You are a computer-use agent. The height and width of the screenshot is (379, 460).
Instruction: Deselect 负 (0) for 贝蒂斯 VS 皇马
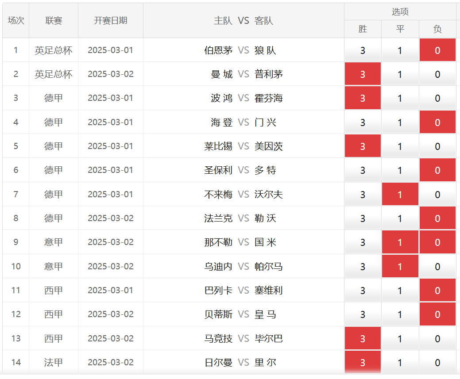click(437, 314)
